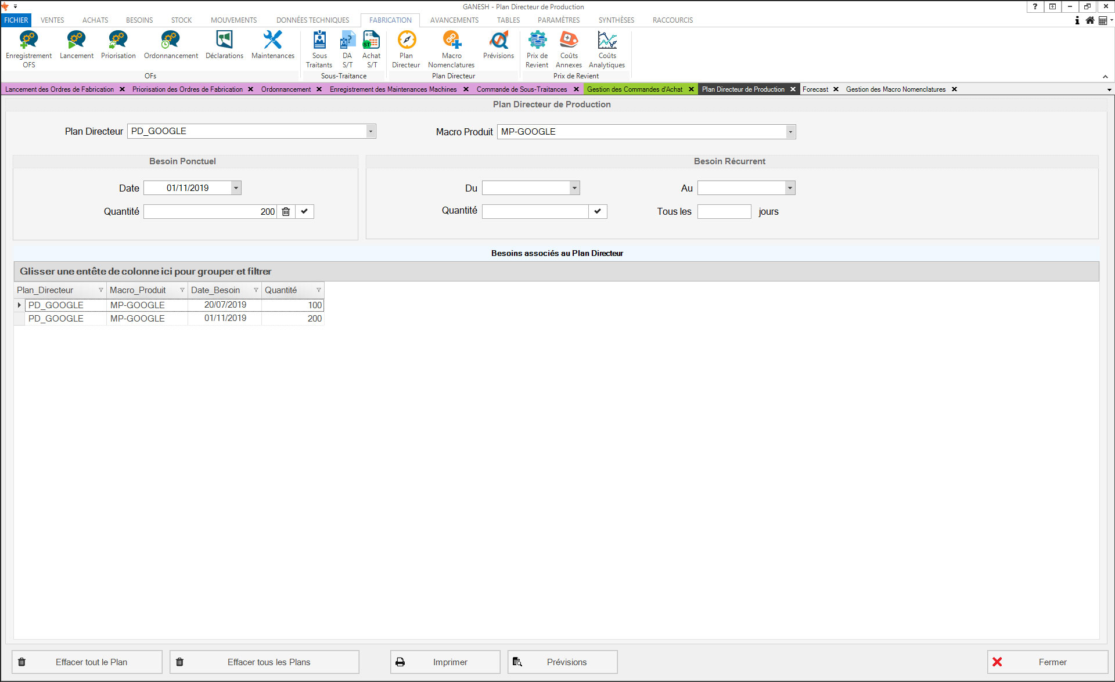Click filter icon on Plan_Directeur column
The width and height of the screenshot is (1115, 682).
[x=100, y=290]
